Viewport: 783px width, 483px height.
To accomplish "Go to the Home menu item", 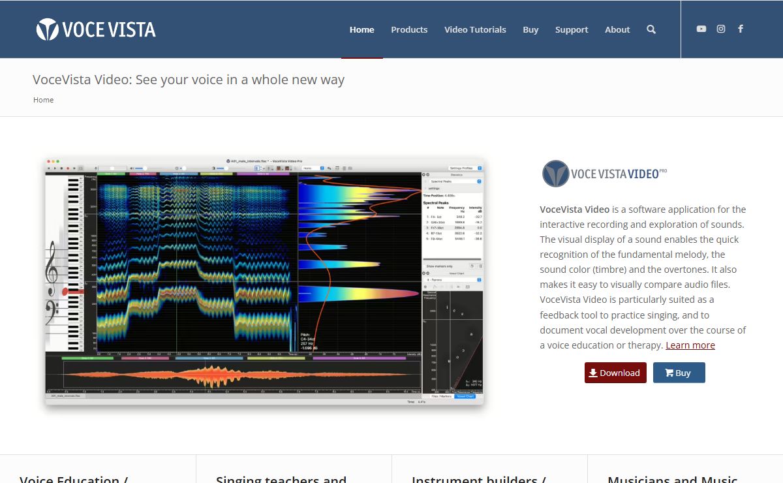I will 361,29.
